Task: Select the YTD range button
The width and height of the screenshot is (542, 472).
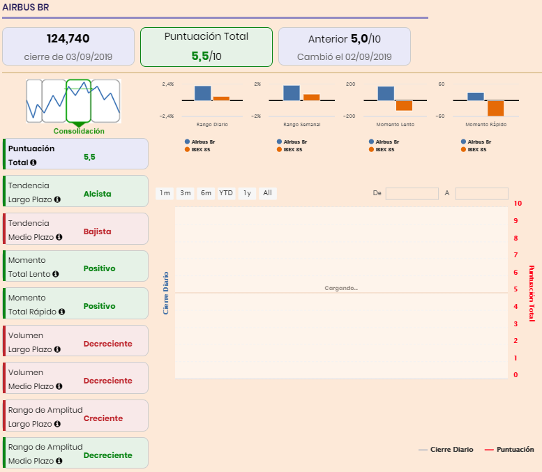Action: point(226,193)
